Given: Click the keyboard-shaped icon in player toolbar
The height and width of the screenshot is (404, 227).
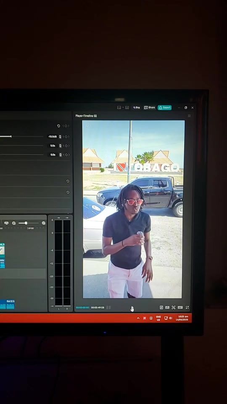Looking at the screenshot, I should (x=180, y=307).
